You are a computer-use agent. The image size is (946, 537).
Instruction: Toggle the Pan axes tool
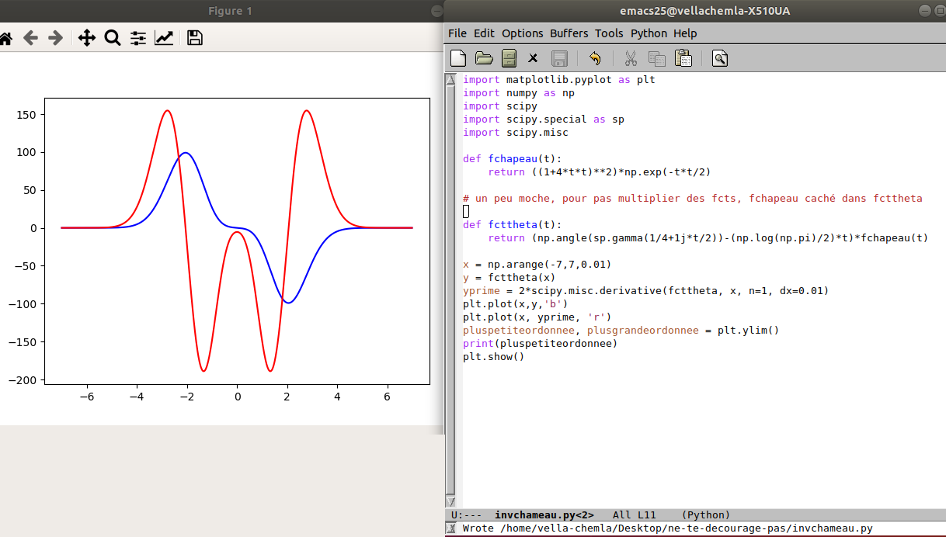click(x=87, y=38)
